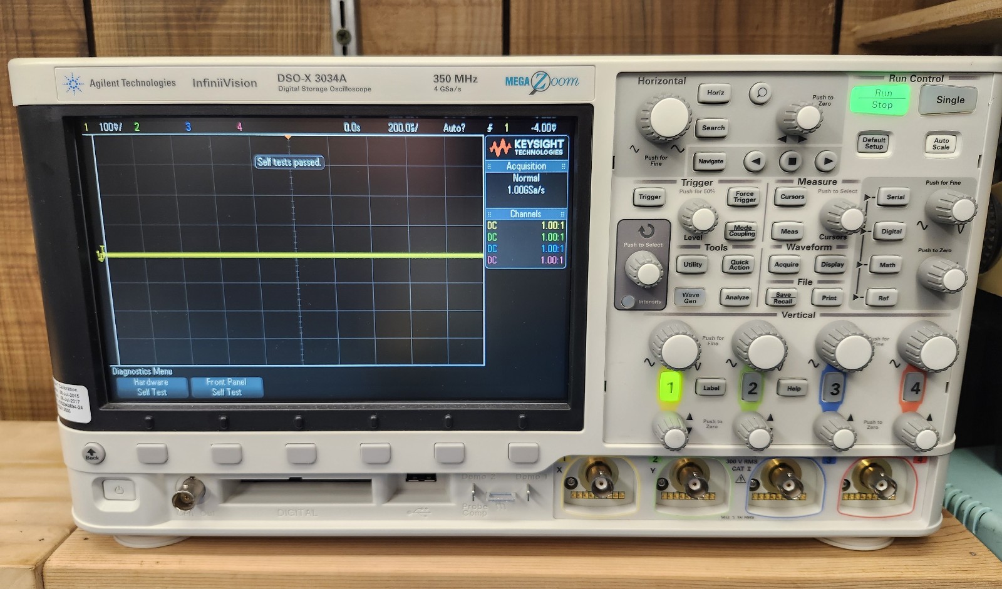Toggle the Digital channels key
Screen dimensions: 1002x589
tap(891, 232)
